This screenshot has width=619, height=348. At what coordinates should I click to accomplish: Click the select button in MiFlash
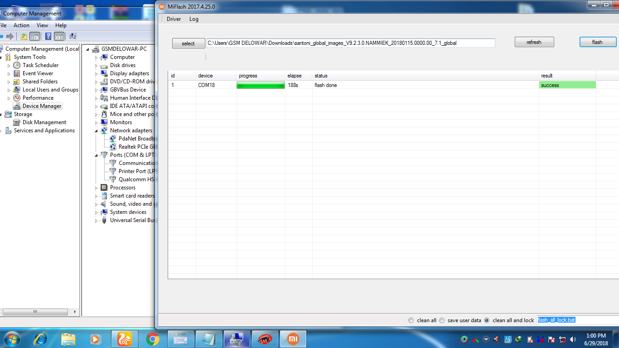click(x=188, y=43)
